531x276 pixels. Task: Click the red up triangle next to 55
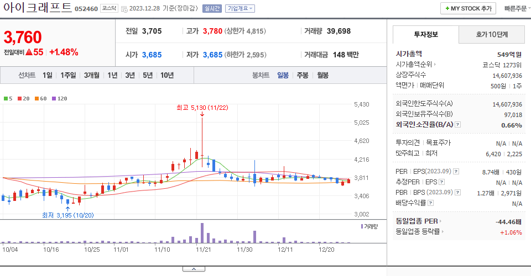click(29, 52)
